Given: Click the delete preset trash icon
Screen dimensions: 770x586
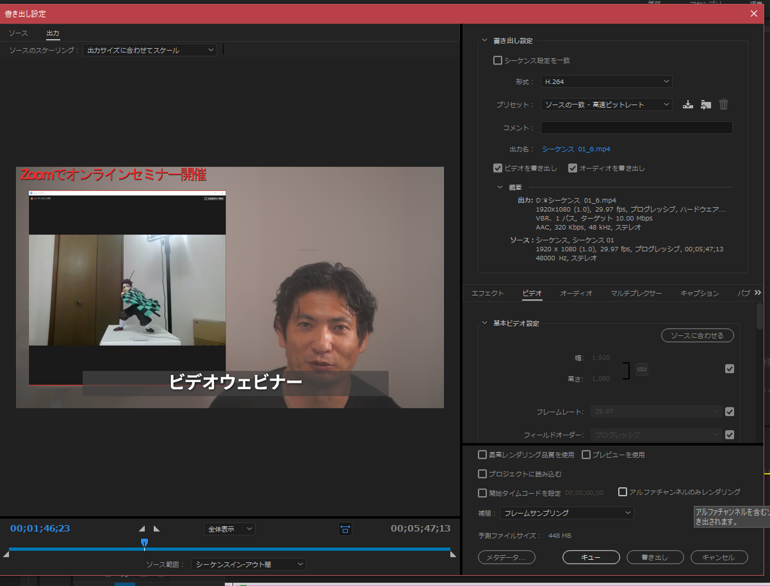Looking at the screenshot, I should coord(723,105).
